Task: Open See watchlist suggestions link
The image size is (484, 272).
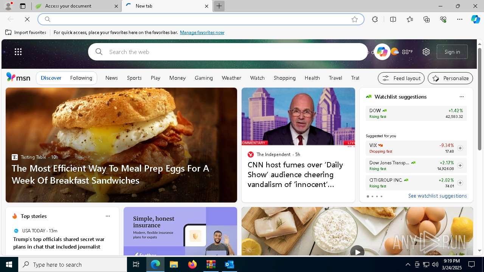Action: 437,196
